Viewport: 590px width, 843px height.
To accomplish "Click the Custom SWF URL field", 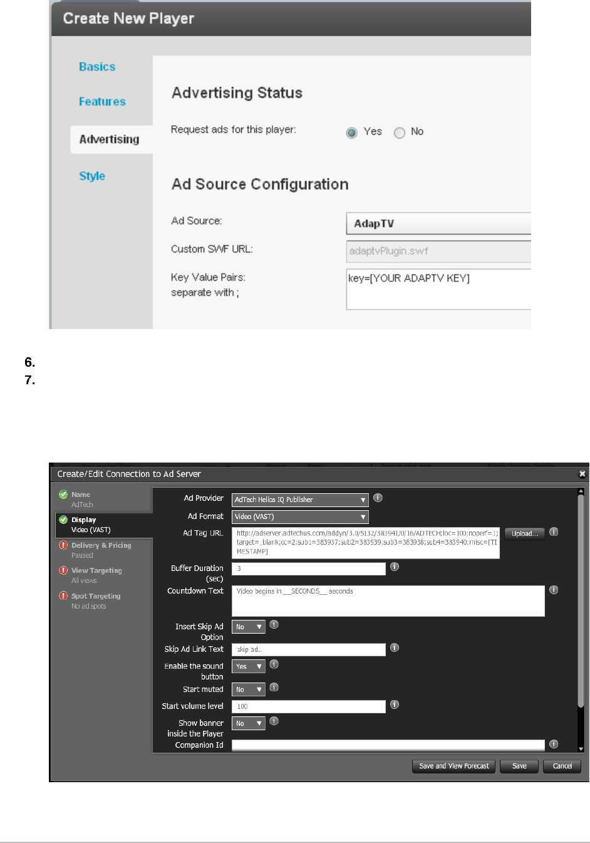I will click(x=438, y=251).
